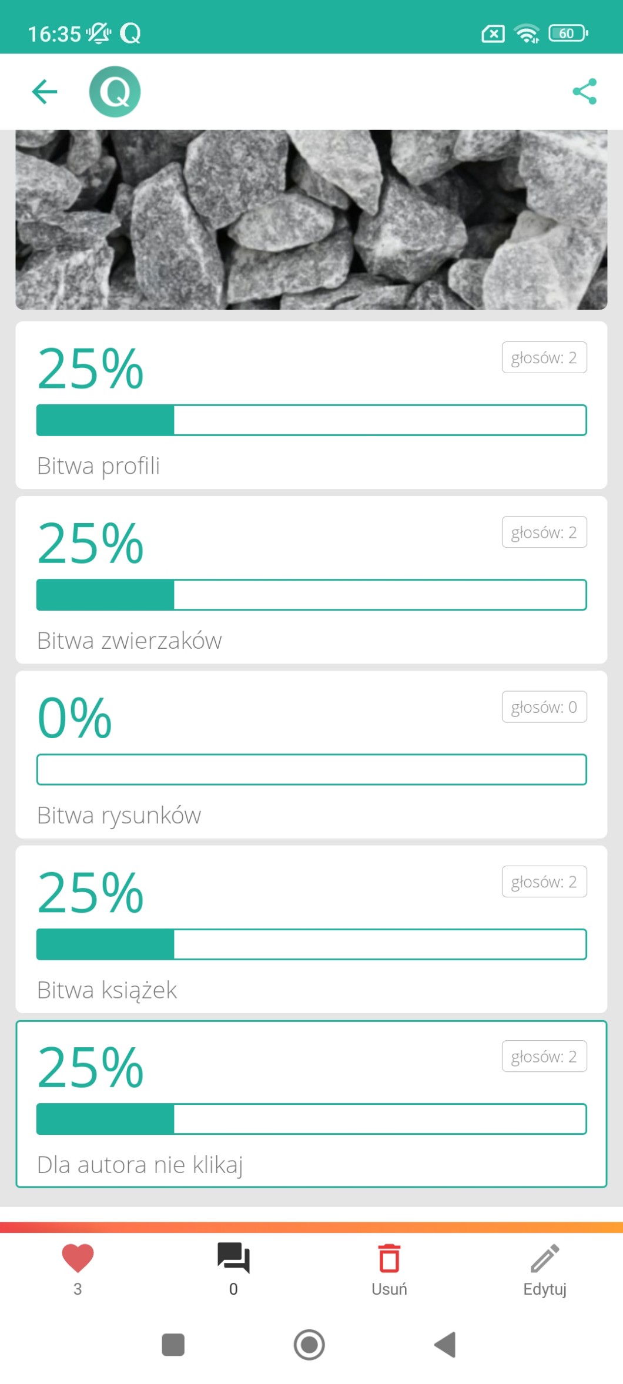
Task: Tap the 25% label above Bitwa książek
Action: pyautogui.click(x=91, y=893)
